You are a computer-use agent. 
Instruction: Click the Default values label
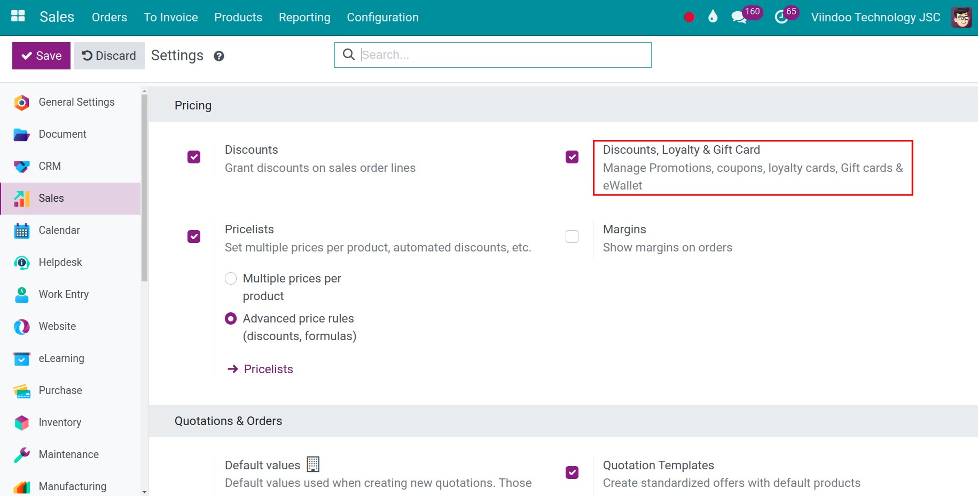[x=263, y=466]
